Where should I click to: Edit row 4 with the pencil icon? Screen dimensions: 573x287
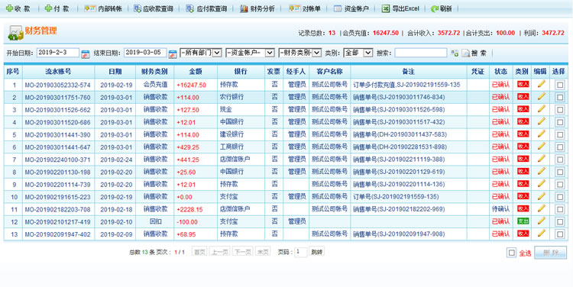click(x=541, y=121)
